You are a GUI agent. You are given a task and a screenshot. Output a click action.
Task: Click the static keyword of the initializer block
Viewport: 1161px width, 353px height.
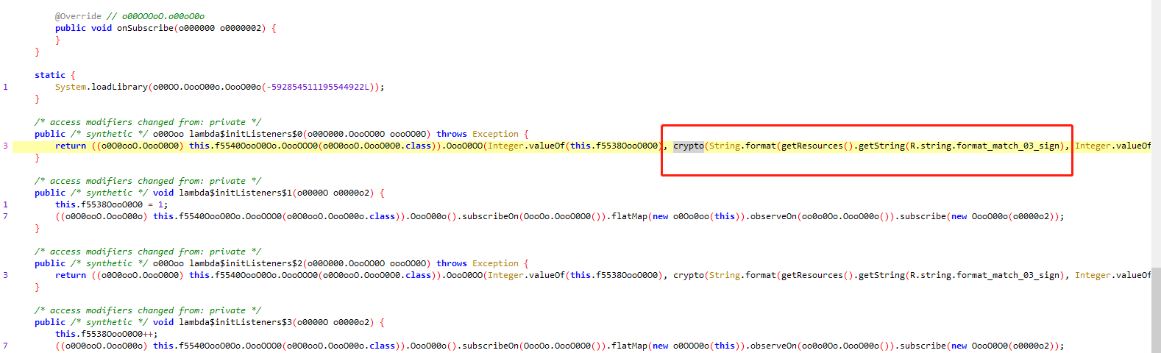point(50,75)
